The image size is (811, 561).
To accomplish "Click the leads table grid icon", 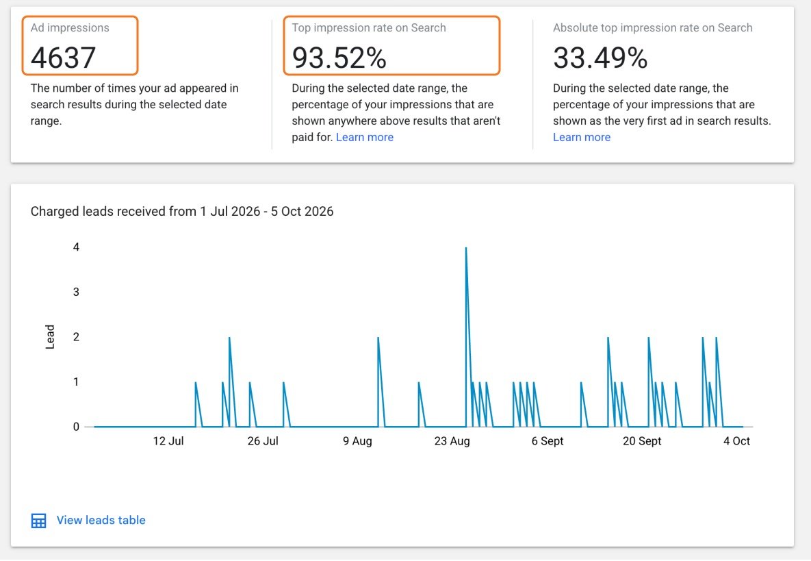I will [39, 521].
